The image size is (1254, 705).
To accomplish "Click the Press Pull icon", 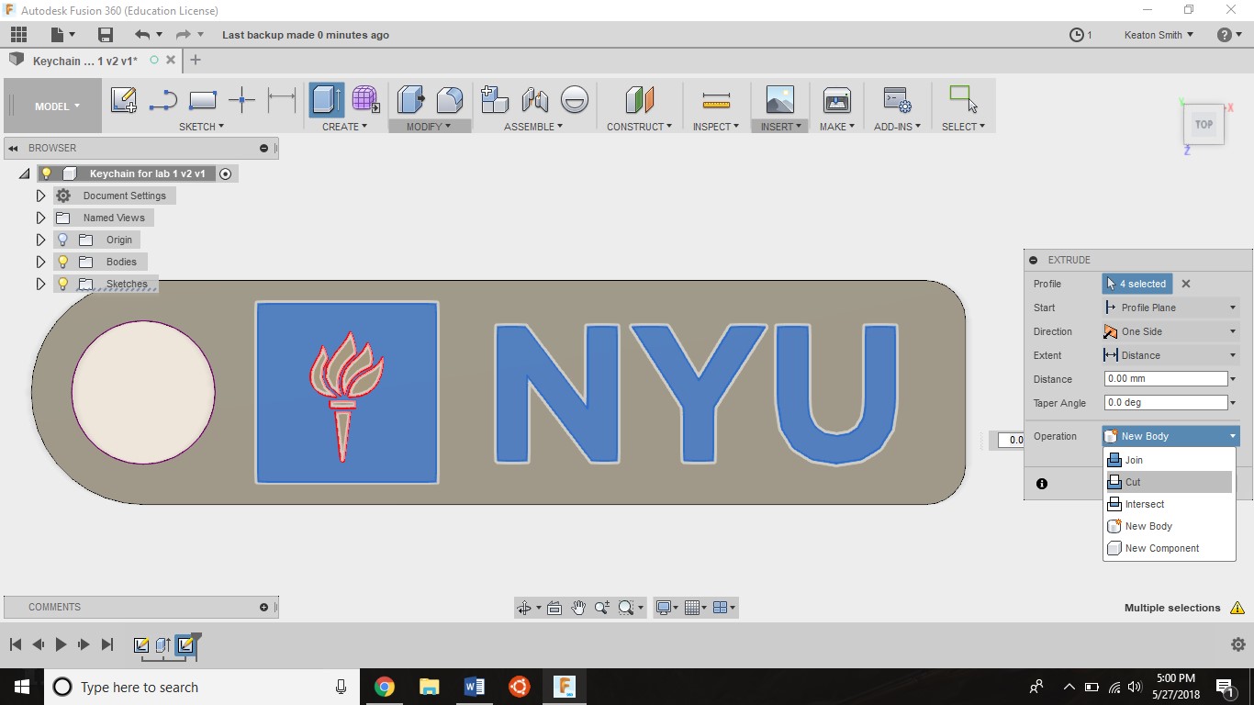I will pos(410,100).
